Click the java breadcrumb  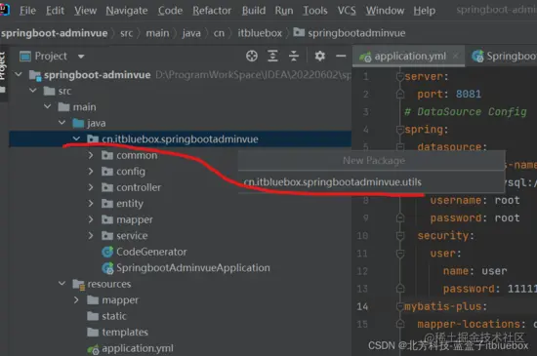coord(191,33)
